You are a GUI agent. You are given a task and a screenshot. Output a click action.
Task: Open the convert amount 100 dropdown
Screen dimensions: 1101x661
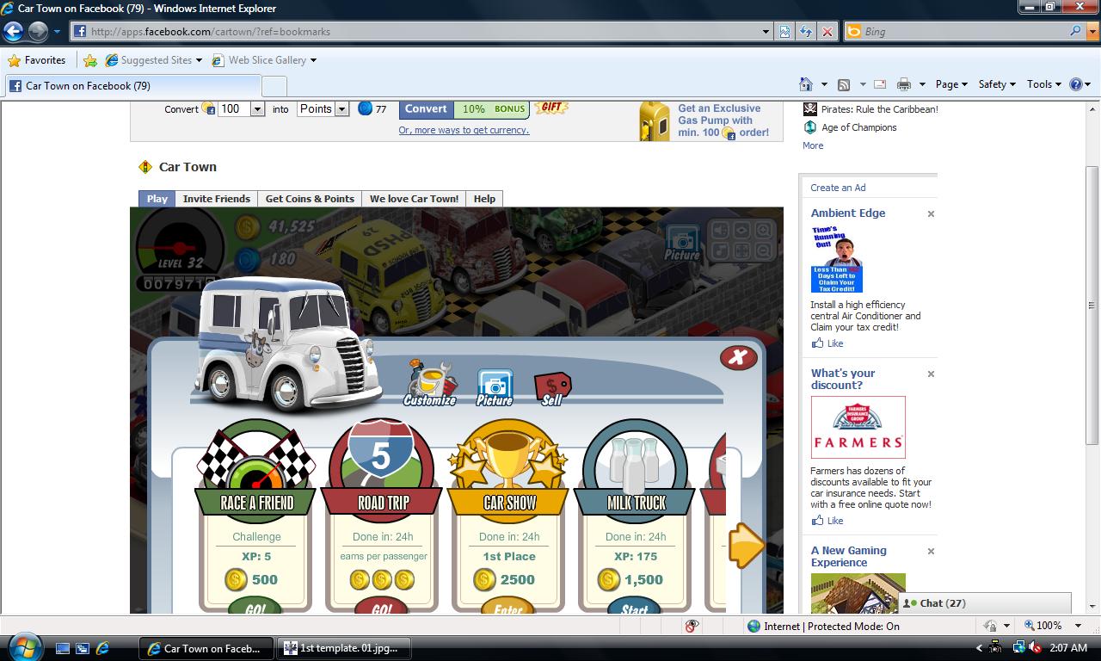(256, 109)
